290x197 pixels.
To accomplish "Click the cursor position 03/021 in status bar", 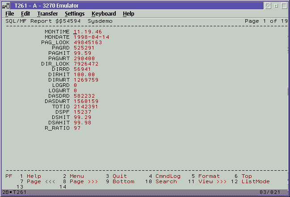I will pos(270,192).
